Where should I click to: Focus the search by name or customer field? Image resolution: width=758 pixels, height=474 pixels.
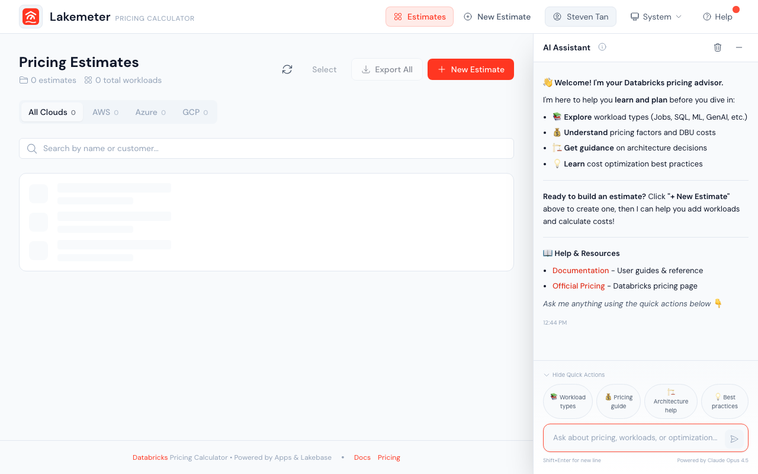pyautogui.click(x=266, y=148)
